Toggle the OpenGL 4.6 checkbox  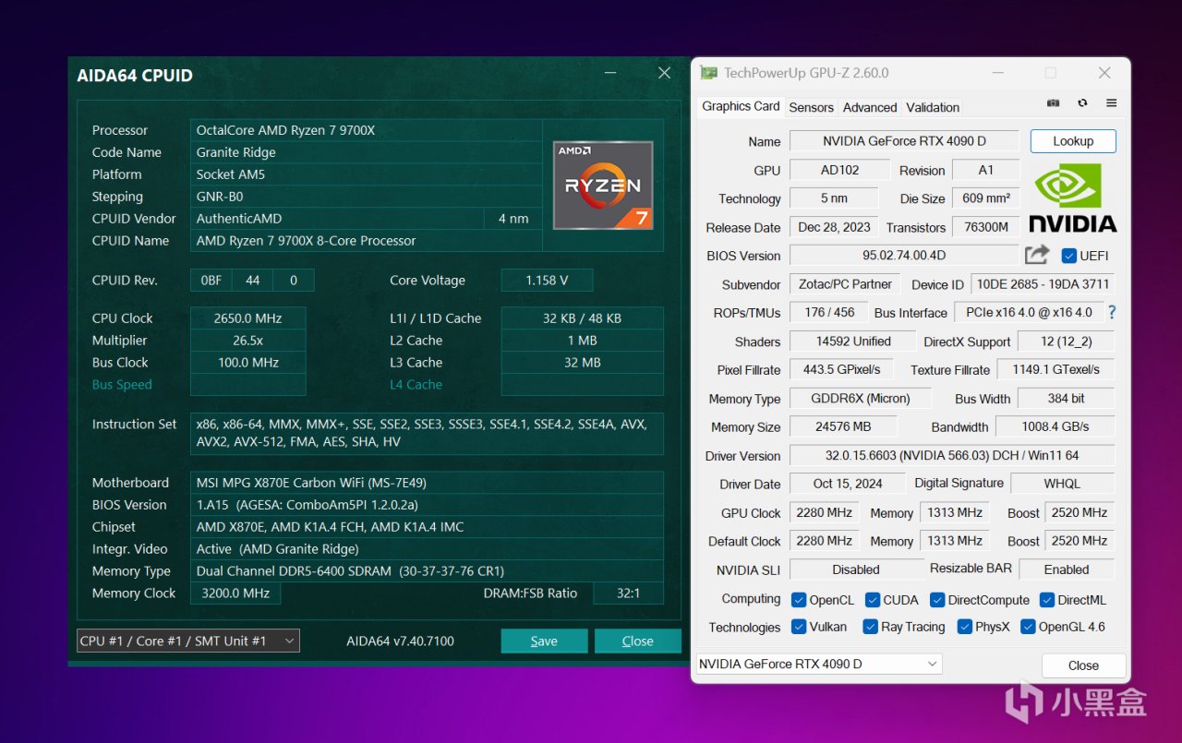(1028, 627)
